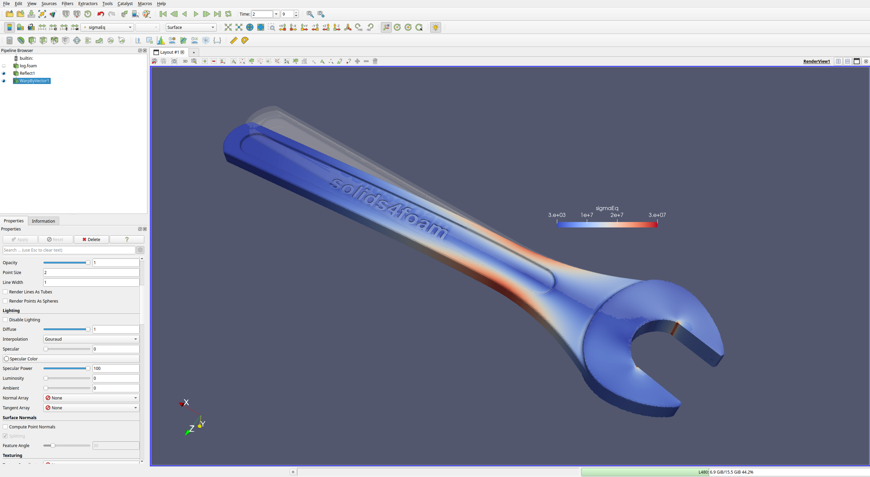Select the Warp By Vector filter icon
870x477 pixels.
pyautogui.click(x=99, y=40)
